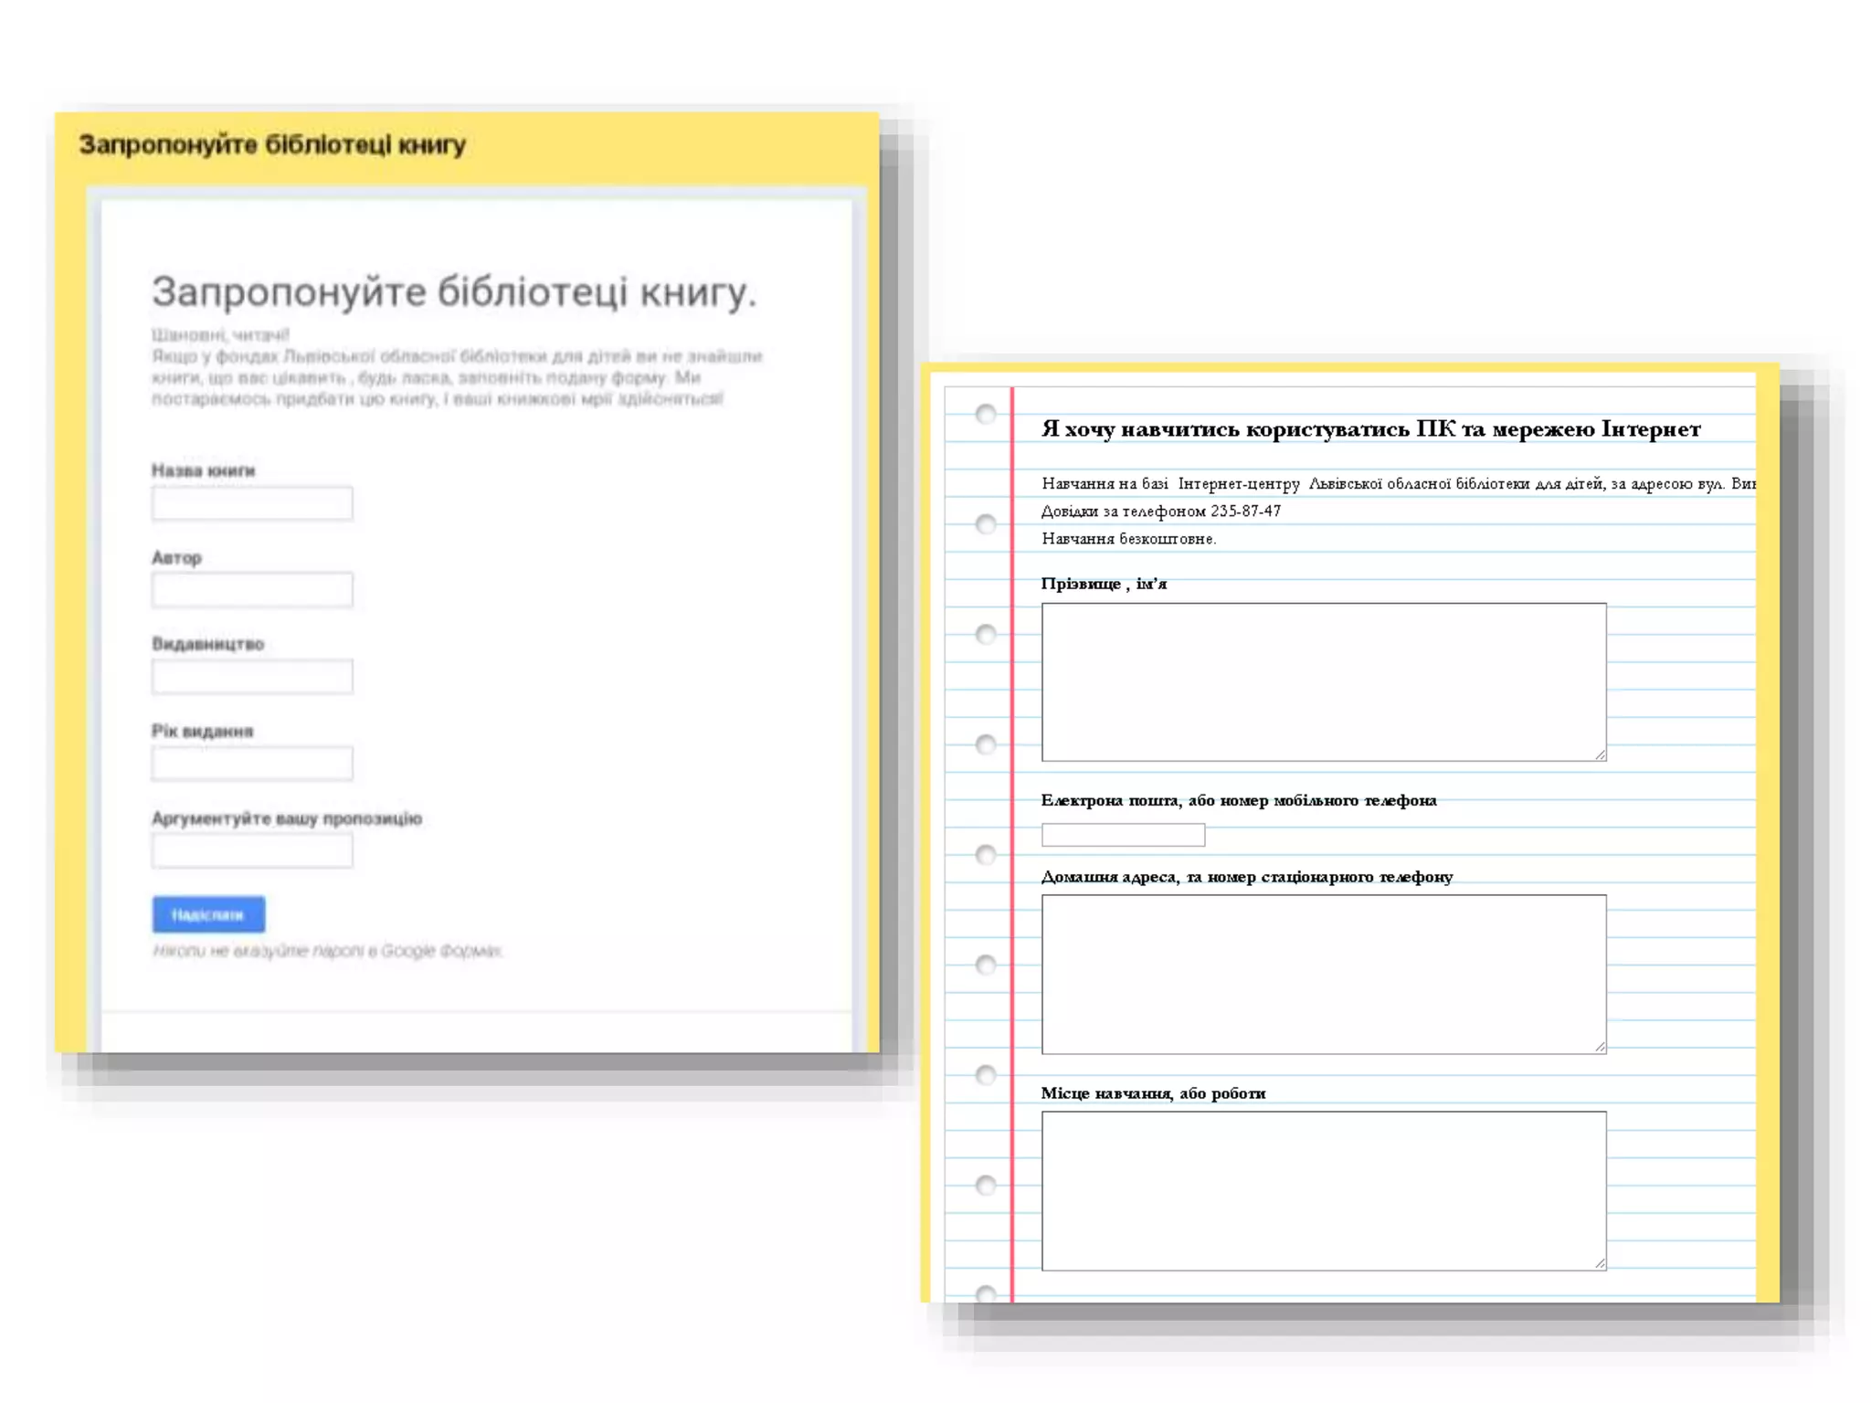
Task: Click the 'Назва книги' text field
Action: click(x=252, y=503)
